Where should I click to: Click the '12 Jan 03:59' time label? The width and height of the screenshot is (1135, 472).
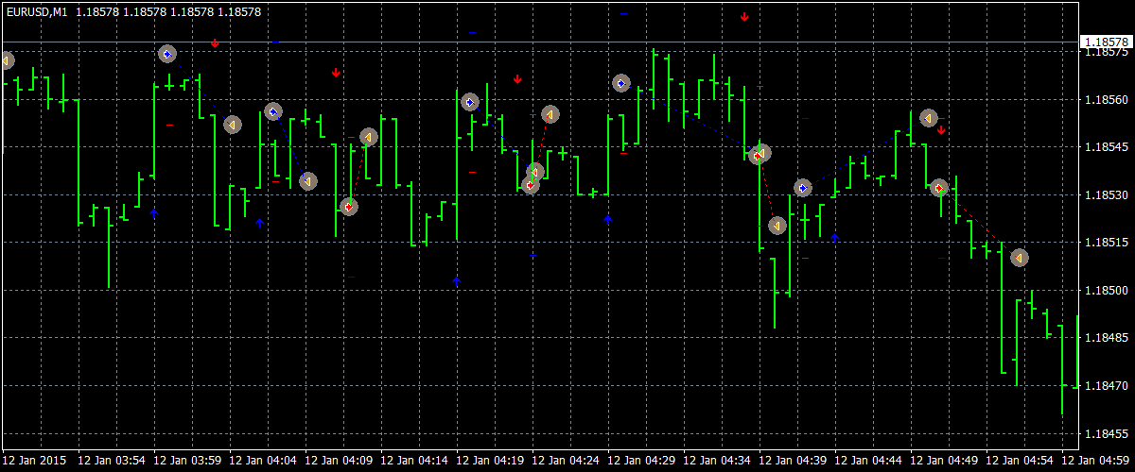[x=186, y=461]
